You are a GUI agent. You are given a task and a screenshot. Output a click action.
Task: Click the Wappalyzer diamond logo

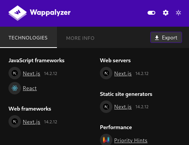[x=17, y=13]
